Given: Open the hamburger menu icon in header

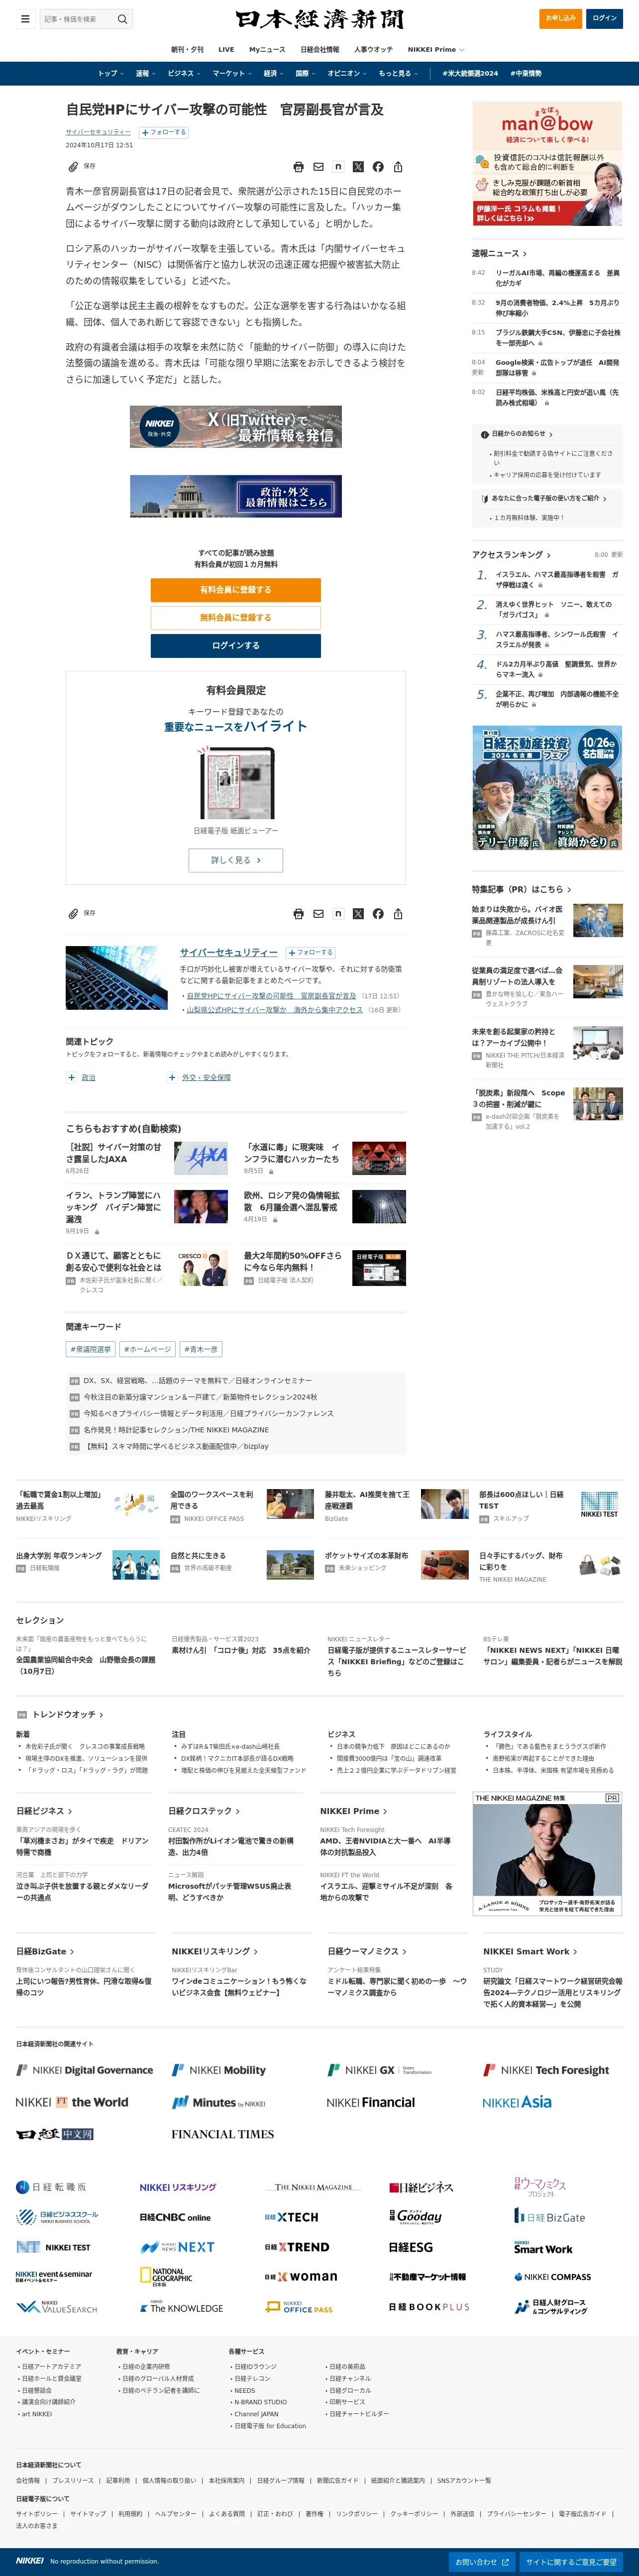Looking at the screenshot, I should [25, 18].
